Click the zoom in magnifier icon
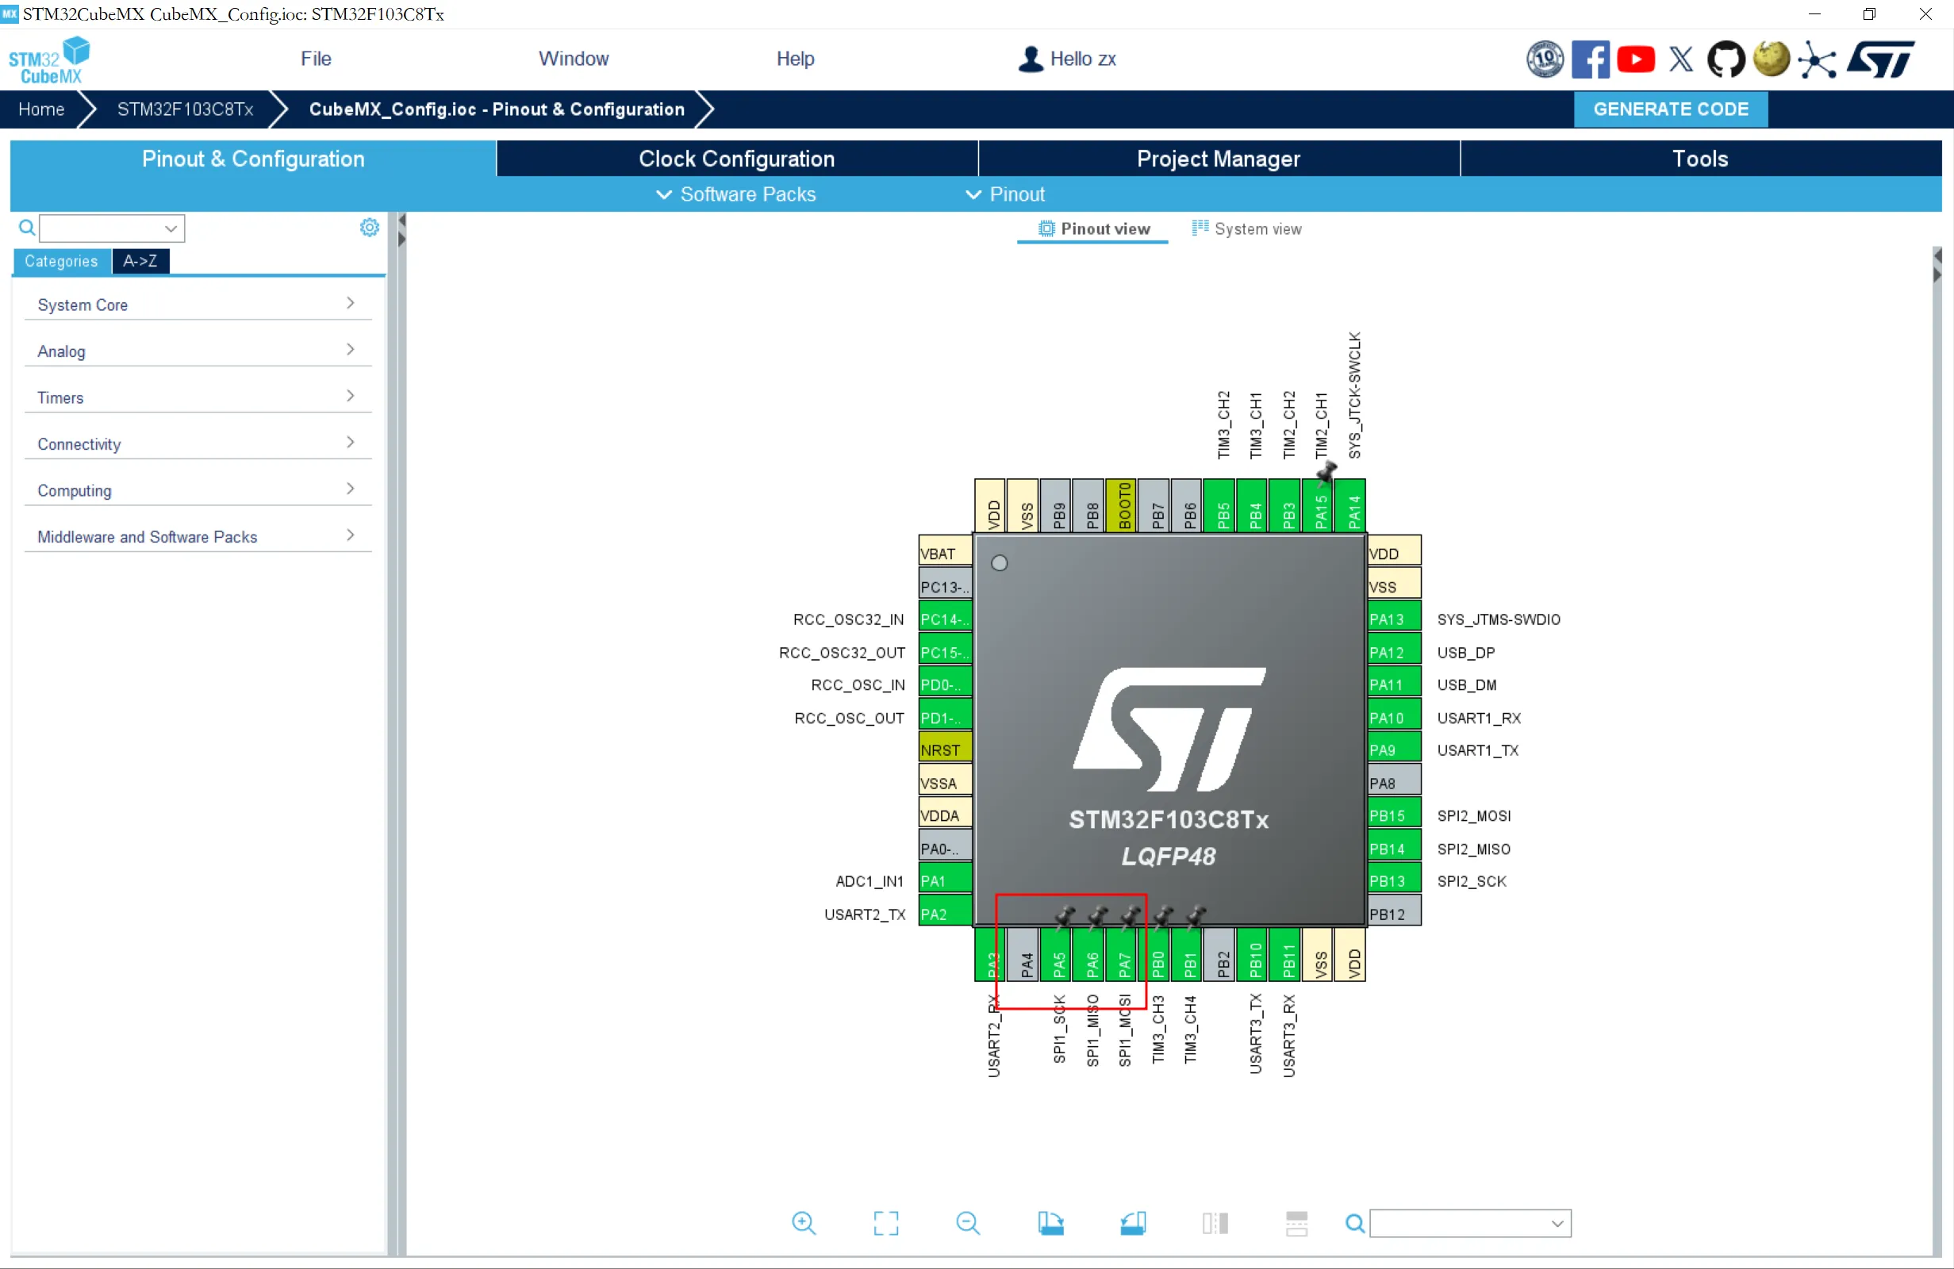 [804, 1223]
